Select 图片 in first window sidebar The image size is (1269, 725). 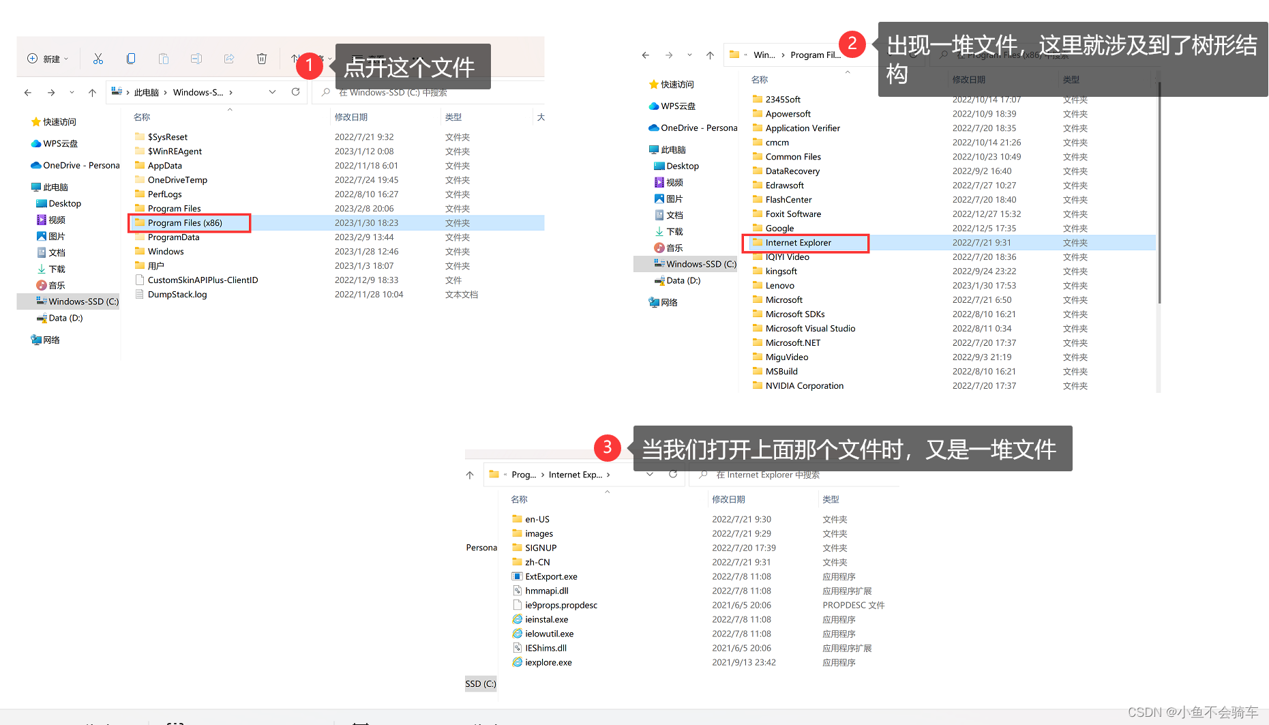[51, 237]
